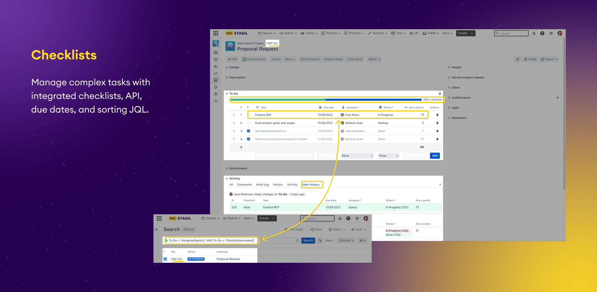Click the Add comment button
This screenshot has height=292, width=597.
tap(254, 59)
